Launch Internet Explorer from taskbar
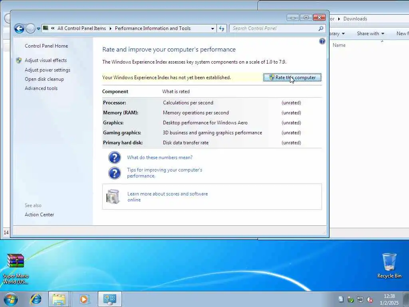The width and height of the screenshot is (409, 307). click(36, 299)
